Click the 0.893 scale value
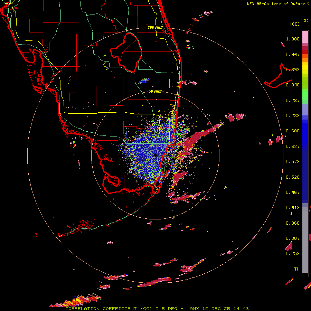 293,69
